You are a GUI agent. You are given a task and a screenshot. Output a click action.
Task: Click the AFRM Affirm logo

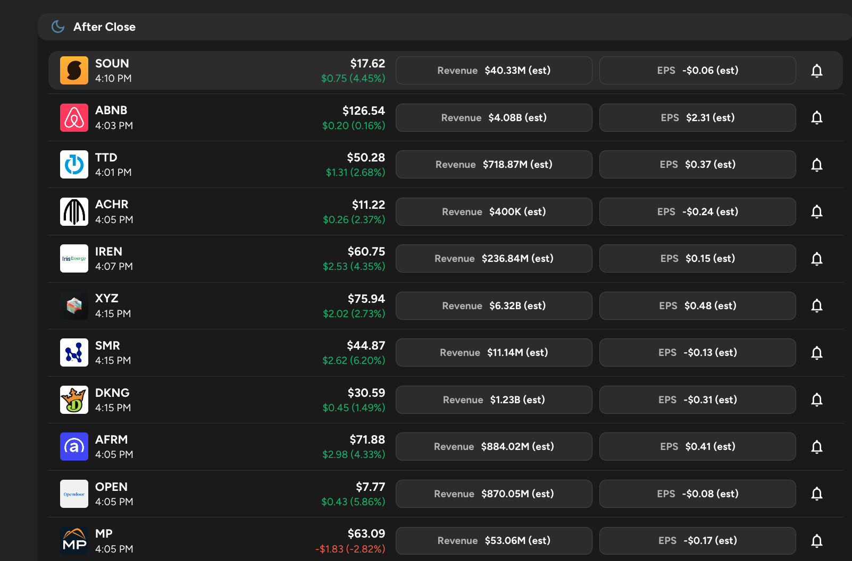point(74,447)
